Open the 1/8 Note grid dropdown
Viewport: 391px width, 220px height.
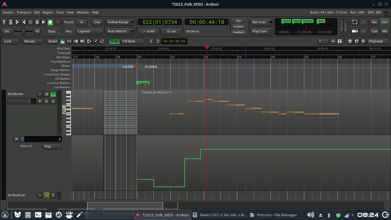pos(133,41)
